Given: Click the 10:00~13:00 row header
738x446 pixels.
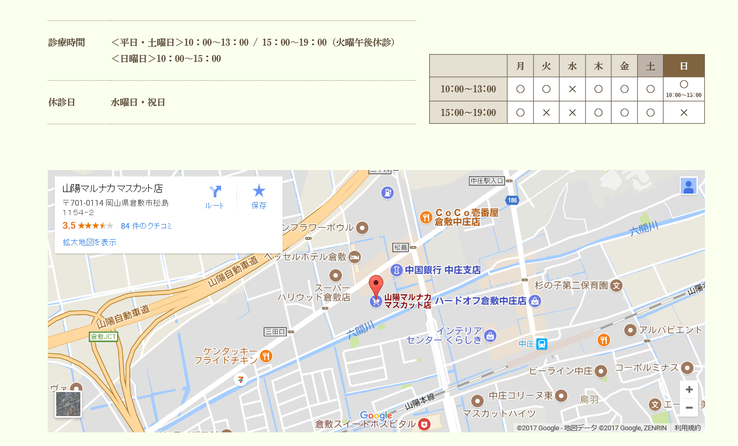Looking at the screenshot, I should (x=469, y=89).
